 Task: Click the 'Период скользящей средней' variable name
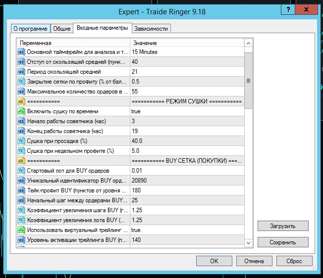(64, 72)
